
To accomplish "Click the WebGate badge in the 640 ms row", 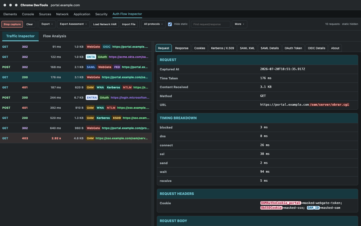I will tap(93, 128).
